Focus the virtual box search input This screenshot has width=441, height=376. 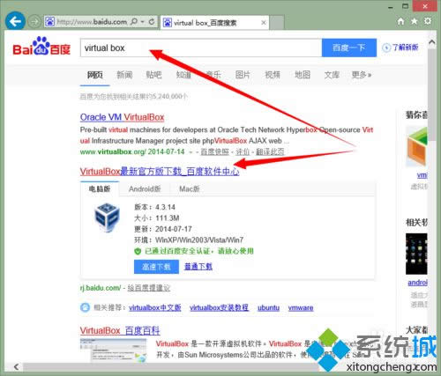click(x=201, y=48)
